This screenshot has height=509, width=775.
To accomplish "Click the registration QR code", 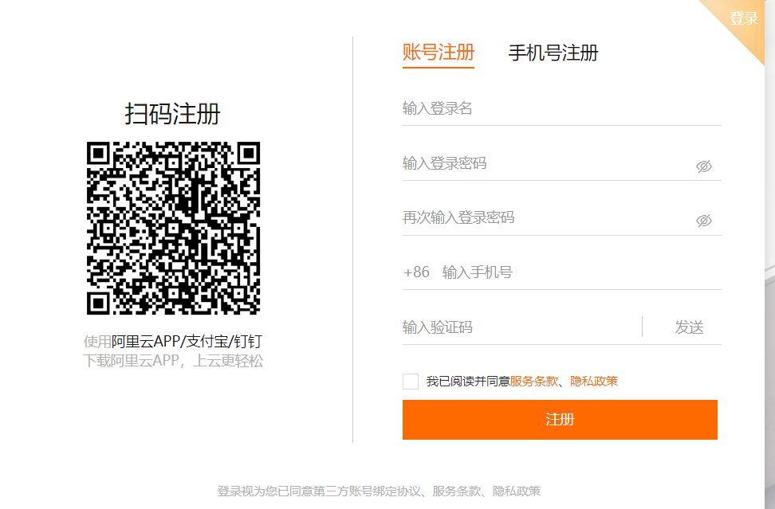I will (x=173, y=228).
